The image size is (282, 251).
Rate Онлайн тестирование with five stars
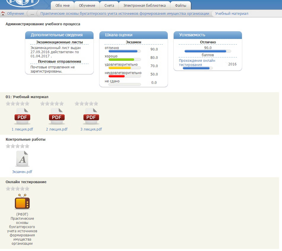tap(27, 189)
